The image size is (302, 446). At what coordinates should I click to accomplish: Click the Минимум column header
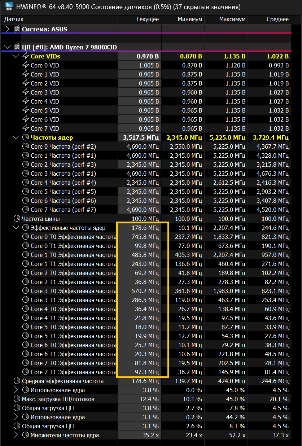tap(190, 19)
